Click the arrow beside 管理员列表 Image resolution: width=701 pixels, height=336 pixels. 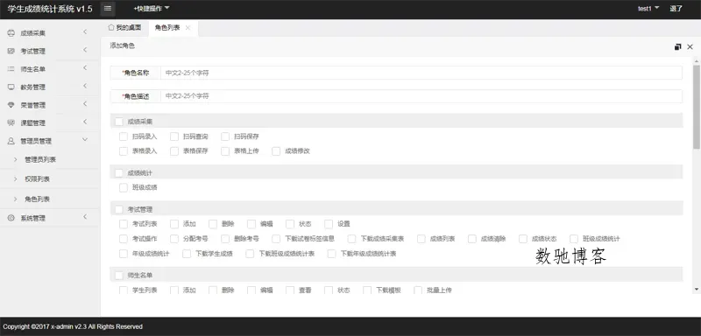(x=16, y=160)
